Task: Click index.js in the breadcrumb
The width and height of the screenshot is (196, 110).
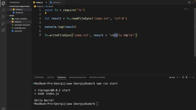Action: (40, 6)
